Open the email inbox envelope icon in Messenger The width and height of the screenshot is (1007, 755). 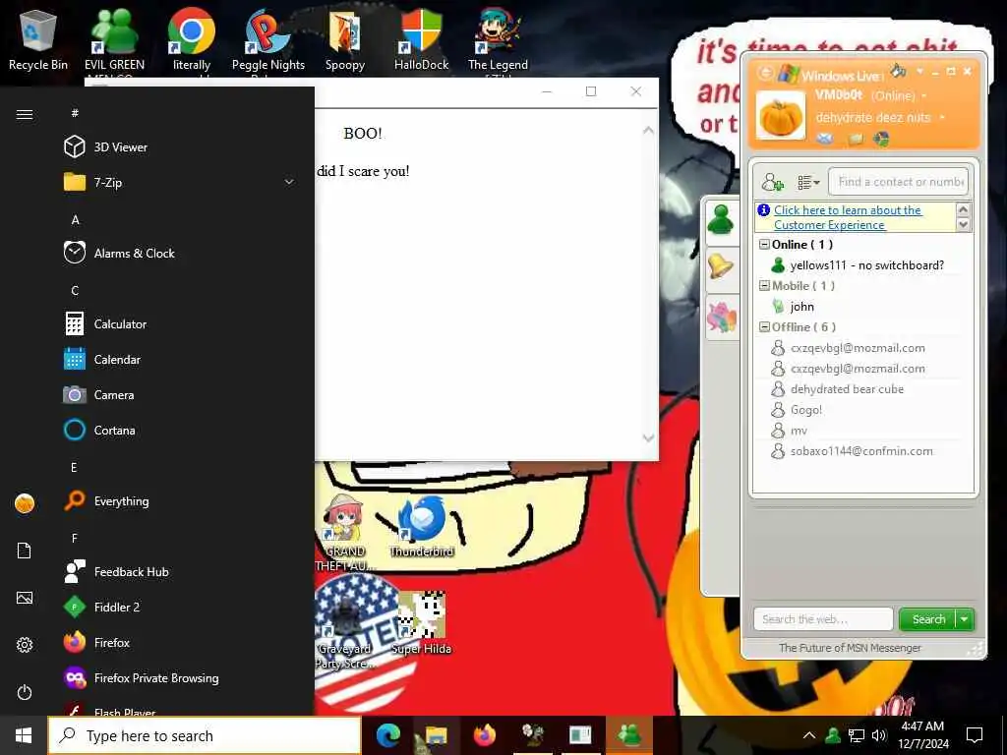[825, 138]
